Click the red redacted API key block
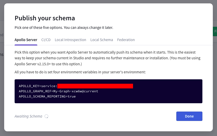 [95, 86]
